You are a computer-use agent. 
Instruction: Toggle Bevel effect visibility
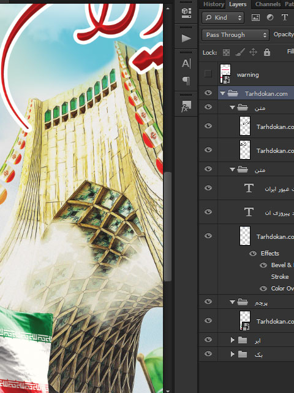click(x=263, y=265)
